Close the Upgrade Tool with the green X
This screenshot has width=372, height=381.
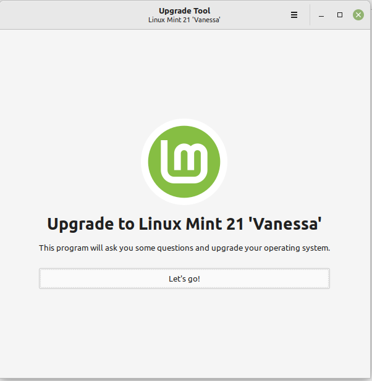click(358, 15)
